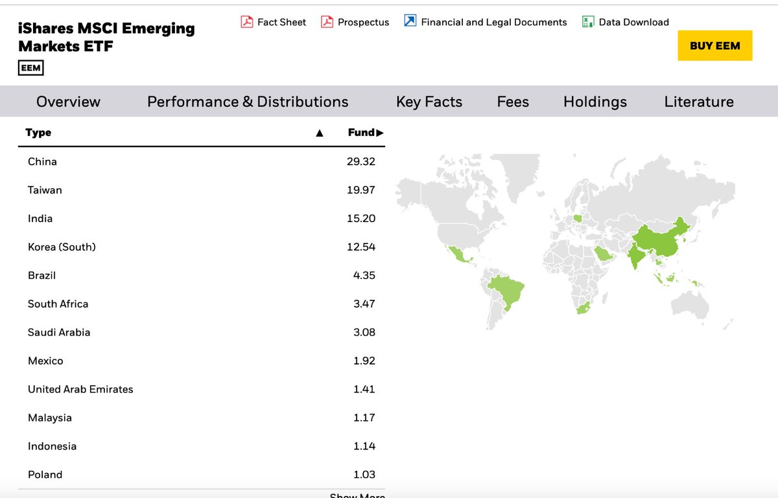778x498 pixels.
Task: Select the Saudi Arabia row label
Action: coord(59,332)
